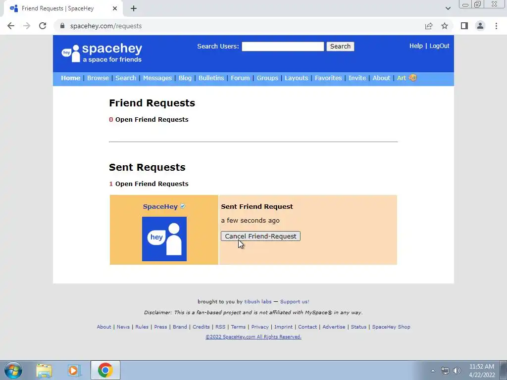The width and height of the screenshot is (507, 380).
Task: Open the SpaceHey Shop footer link
Action: click(391, 327)
